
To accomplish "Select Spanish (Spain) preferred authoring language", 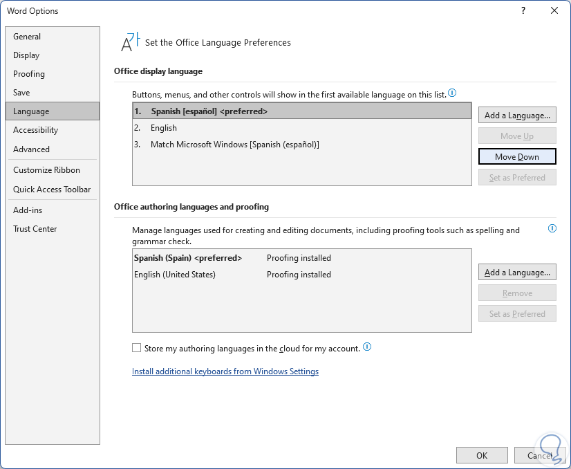I will (x=188, y=258).
